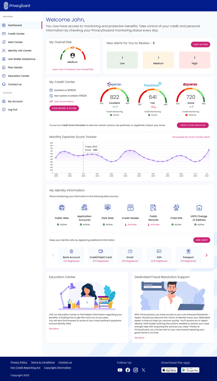Click the Dark Web monitor icon
Image resolution: width=217 pixels, height=381 pixels.
[107, 208]
